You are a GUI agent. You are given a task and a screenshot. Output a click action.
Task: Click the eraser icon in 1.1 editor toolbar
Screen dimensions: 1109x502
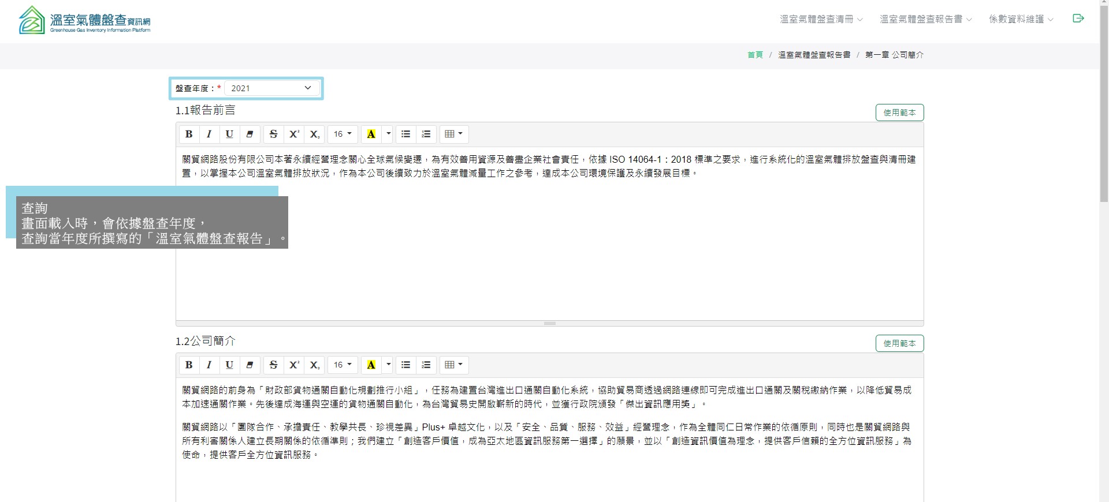(250, 134)
